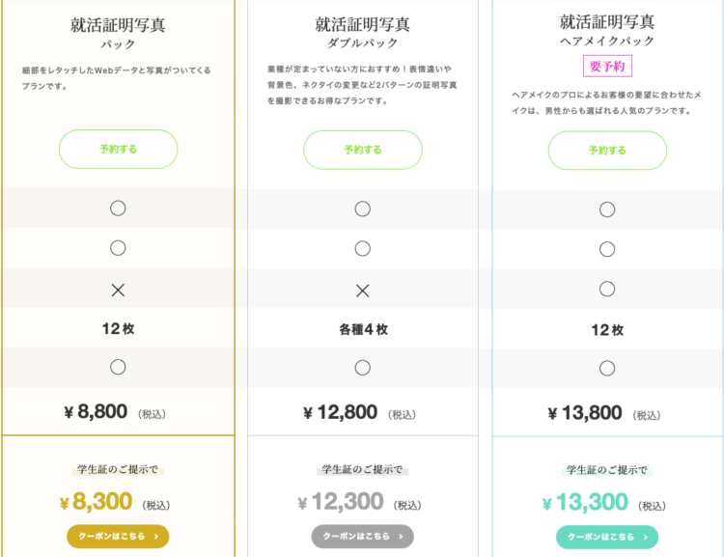Click the X mark in ダブルパック column
The height and width of the screenshot is (557, 724).
(362, 291)
